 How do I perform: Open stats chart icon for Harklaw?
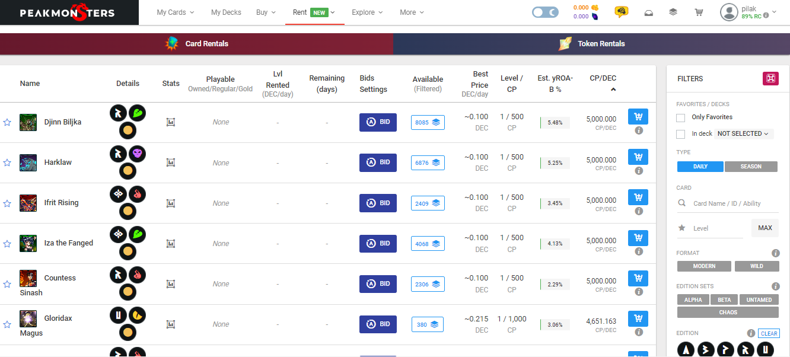171,162
